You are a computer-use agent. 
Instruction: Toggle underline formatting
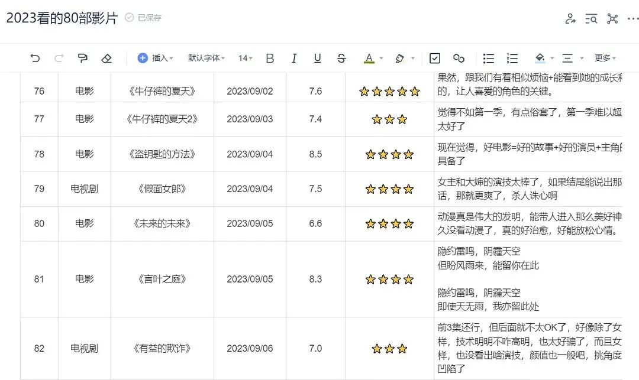pyautogui.click(x=318, y=59)
